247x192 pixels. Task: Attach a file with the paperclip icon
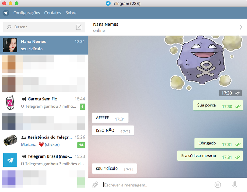95,185
